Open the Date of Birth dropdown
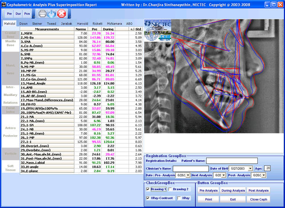 (x=250, y=168)
